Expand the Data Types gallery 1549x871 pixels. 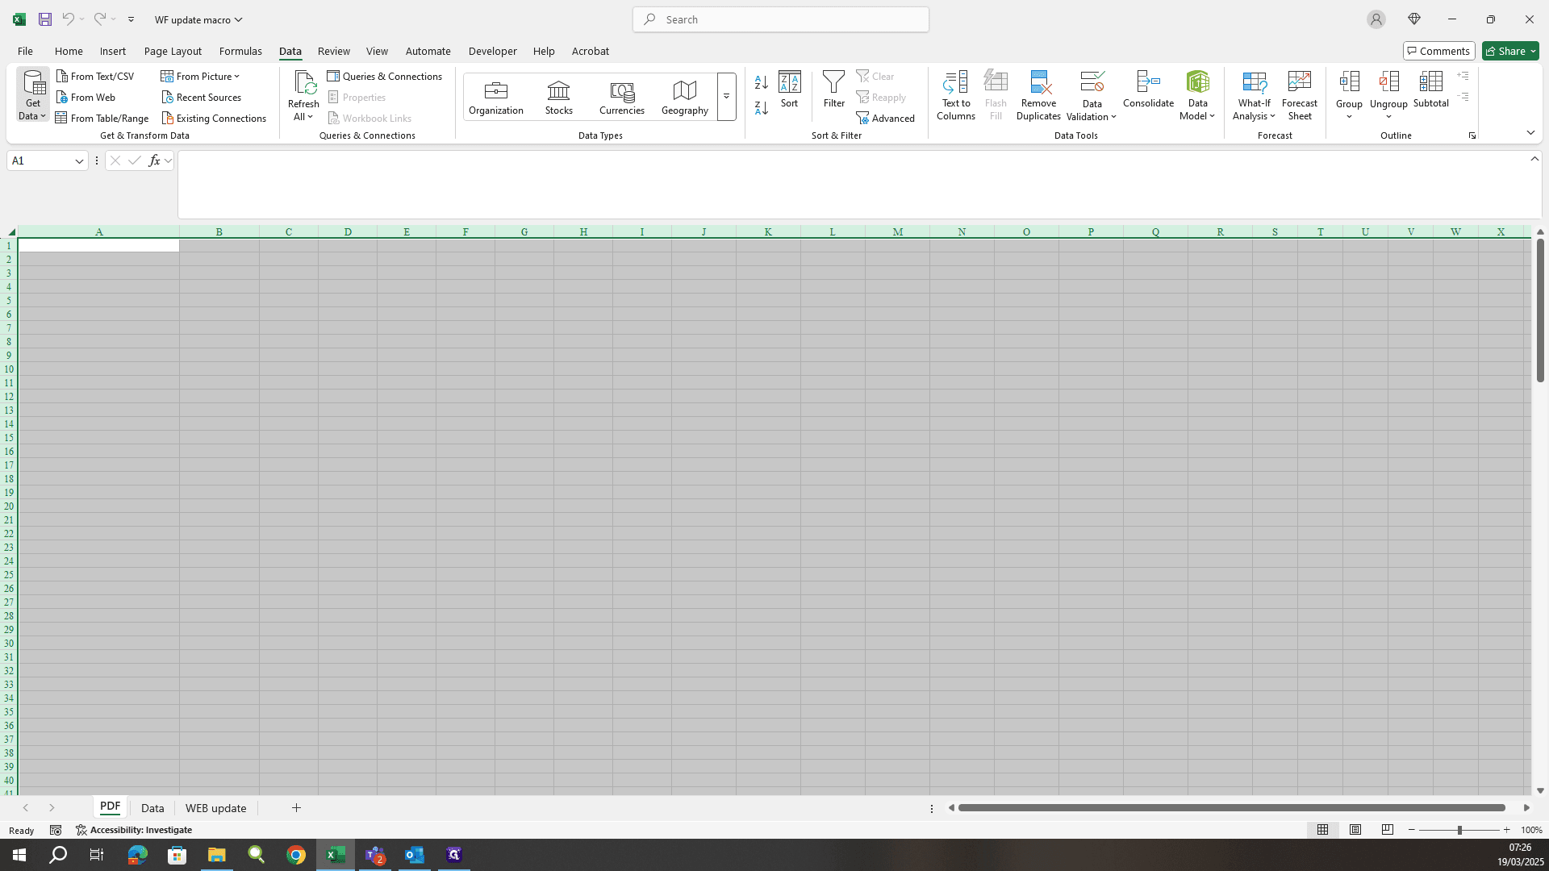(726, 97)
